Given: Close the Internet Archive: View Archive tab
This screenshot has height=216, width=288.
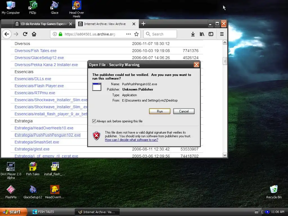Looking at the screenshot, I should coord(134,24).
